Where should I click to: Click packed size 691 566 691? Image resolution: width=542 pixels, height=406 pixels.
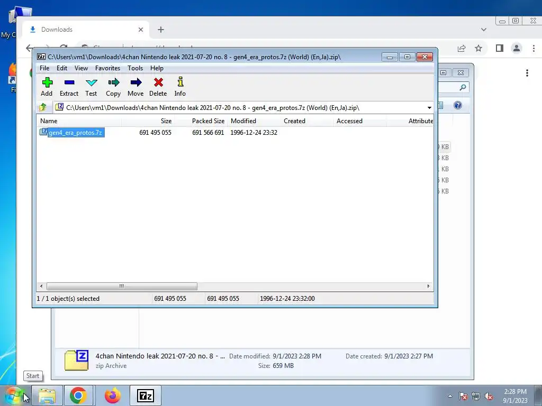208,133
